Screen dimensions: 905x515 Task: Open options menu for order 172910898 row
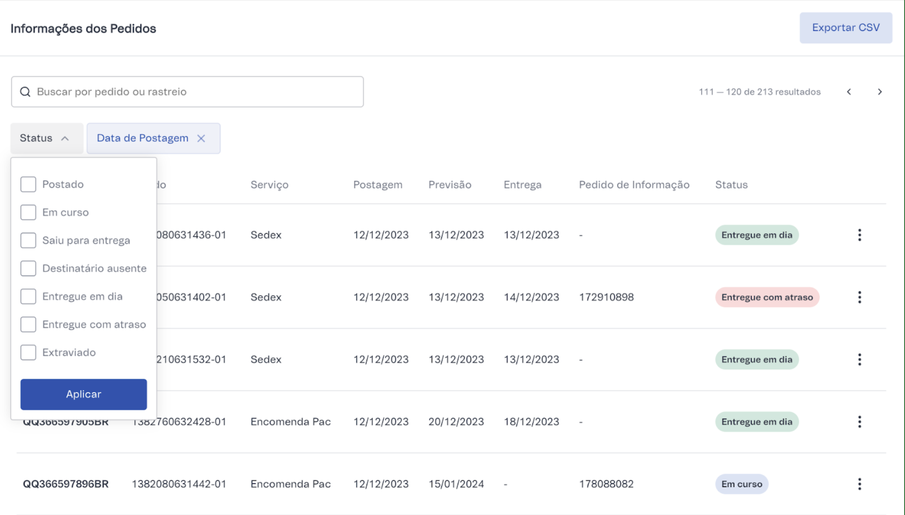[859, 297]
